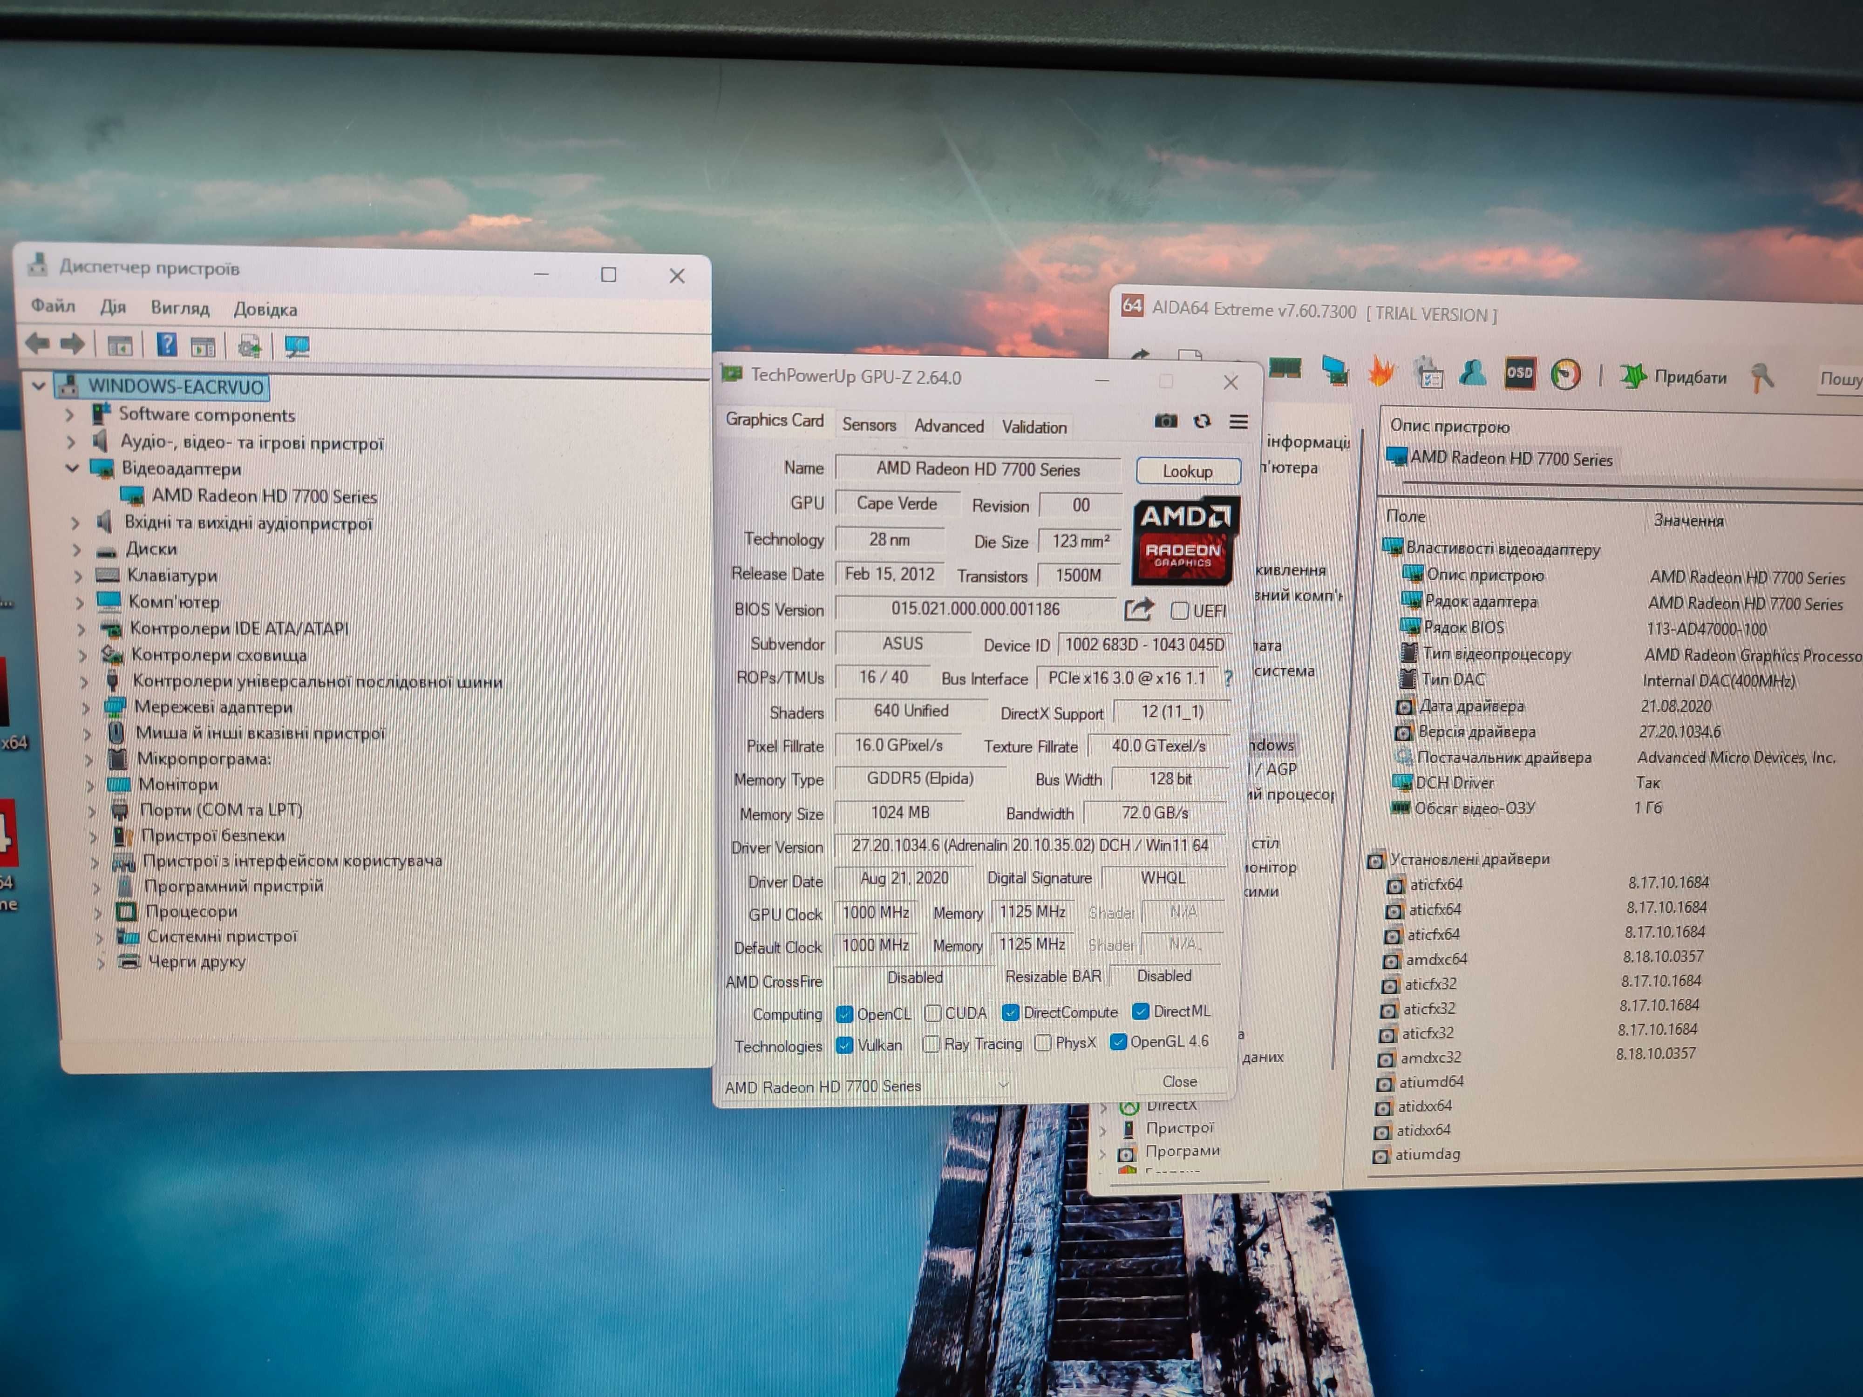Image resolution: width=1863 pixels, height=1397 pixels.
Task: Select AMD Radeon HD 7700 Series in AIDA64 device list
Action: click(1511, 459)
